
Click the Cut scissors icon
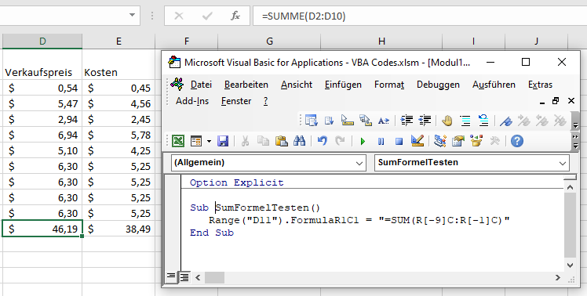pos(245,141)
